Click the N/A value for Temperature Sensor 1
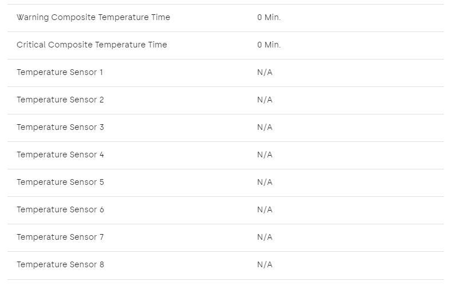The height and width of the screenshot is (285, 453). coord(265,72)
